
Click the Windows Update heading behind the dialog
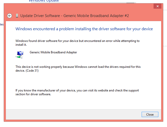pos(44,1)
